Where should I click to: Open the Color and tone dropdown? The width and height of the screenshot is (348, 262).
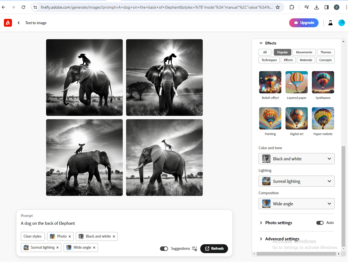coord(296,159)
